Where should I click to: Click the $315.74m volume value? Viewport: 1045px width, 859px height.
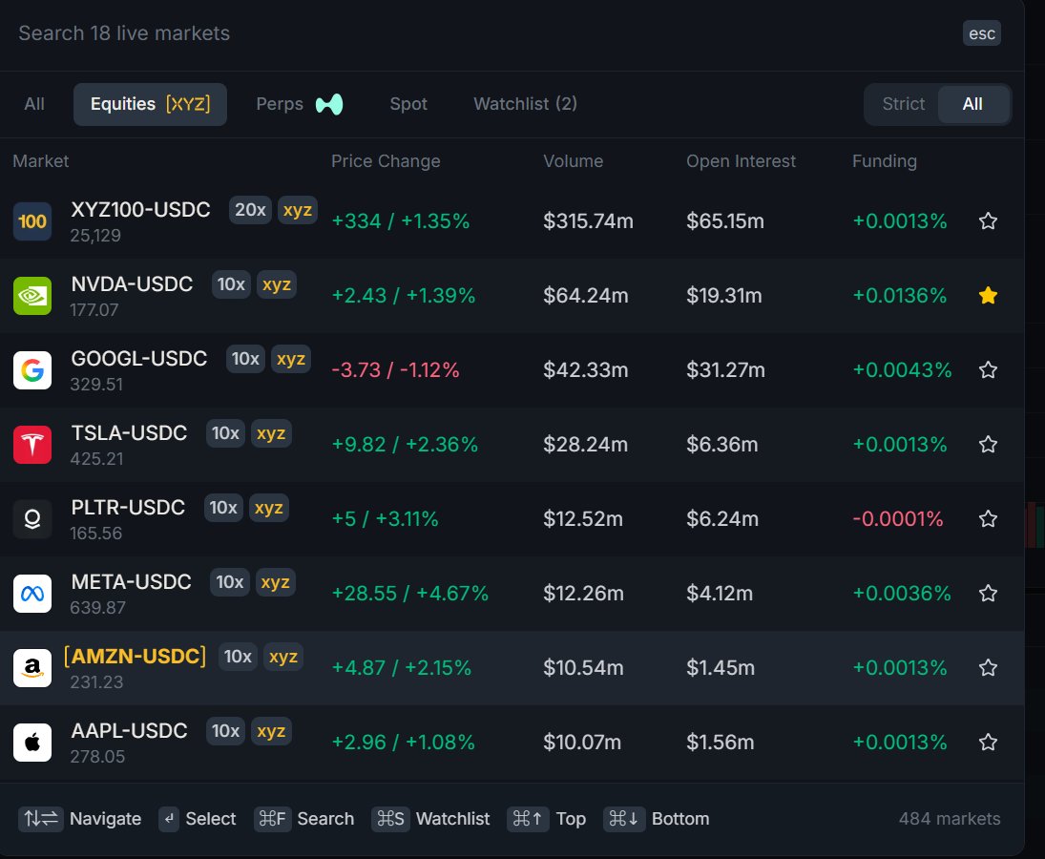[x=588, y=221]
